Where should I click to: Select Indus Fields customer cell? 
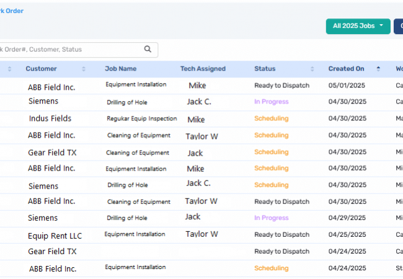tap(50, 118)
